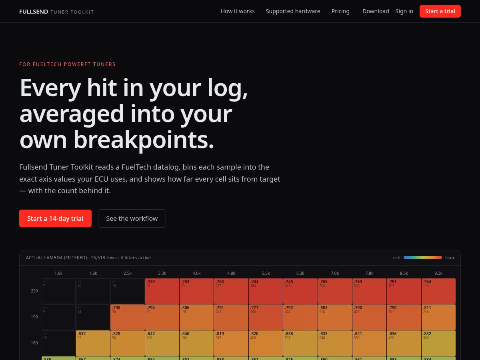The image size is (480, 360).
Task: Click the rich-to-lean color gradient bar
Action: [423, 258]
